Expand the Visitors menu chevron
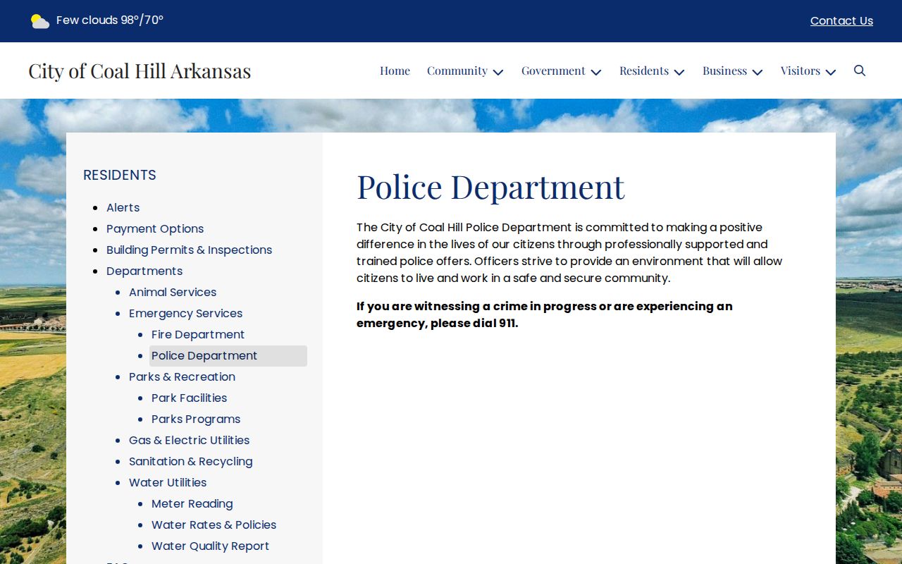The image size is (902, 564). [831, 72]
